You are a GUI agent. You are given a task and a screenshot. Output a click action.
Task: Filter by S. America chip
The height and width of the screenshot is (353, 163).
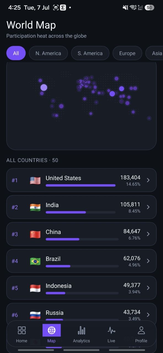90,53
